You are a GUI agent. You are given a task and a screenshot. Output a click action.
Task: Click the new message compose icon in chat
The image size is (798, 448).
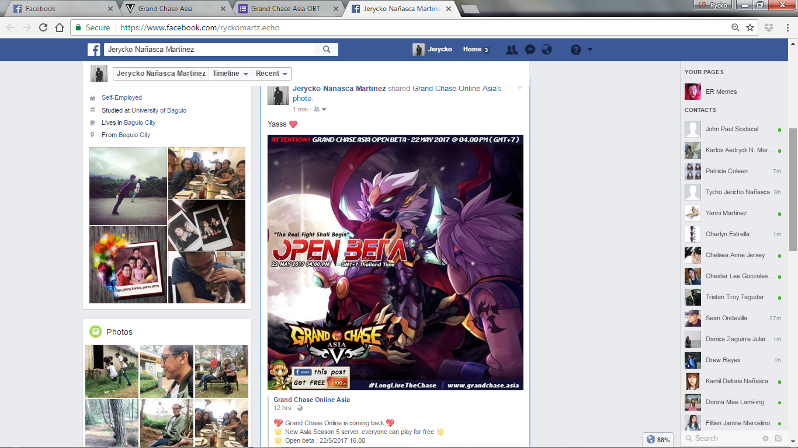[778, 438]
